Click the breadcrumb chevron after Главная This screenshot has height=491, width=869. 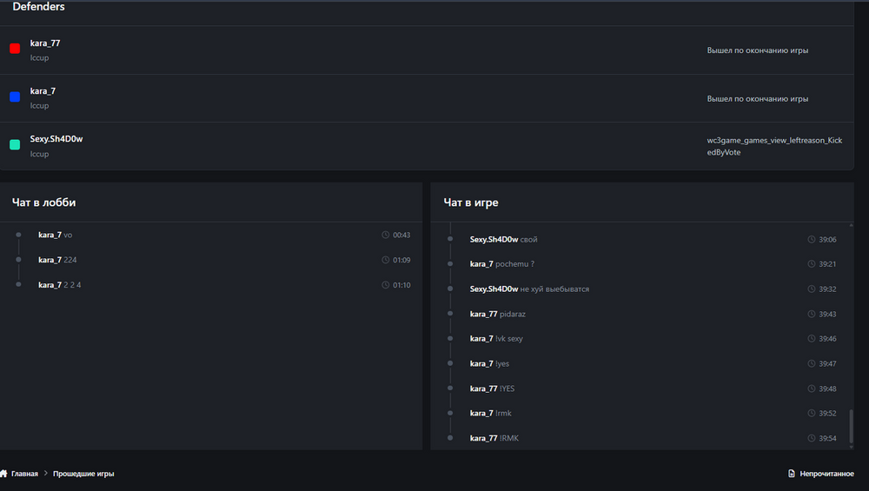[x=46, y=474]
